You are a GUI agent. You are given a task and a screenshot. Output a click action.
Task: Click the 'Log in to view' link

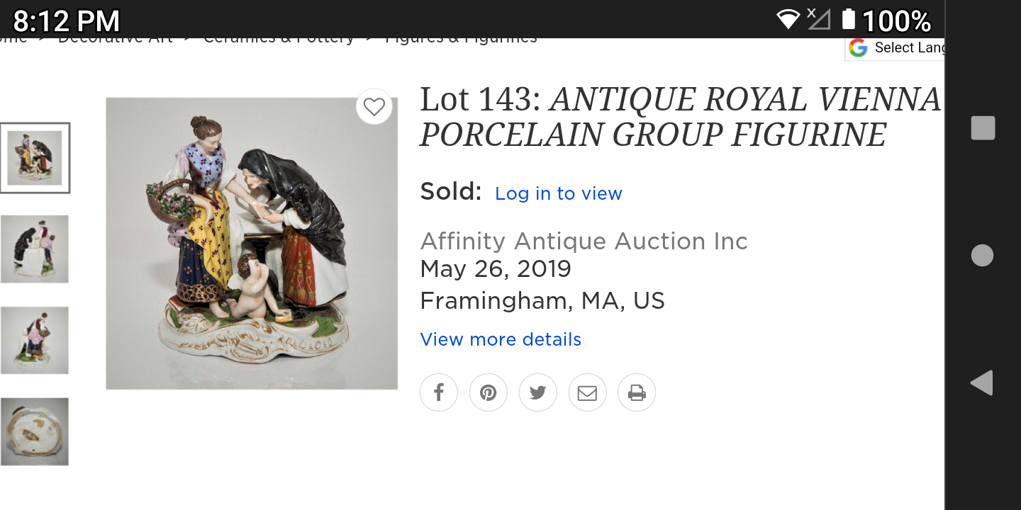559,193
